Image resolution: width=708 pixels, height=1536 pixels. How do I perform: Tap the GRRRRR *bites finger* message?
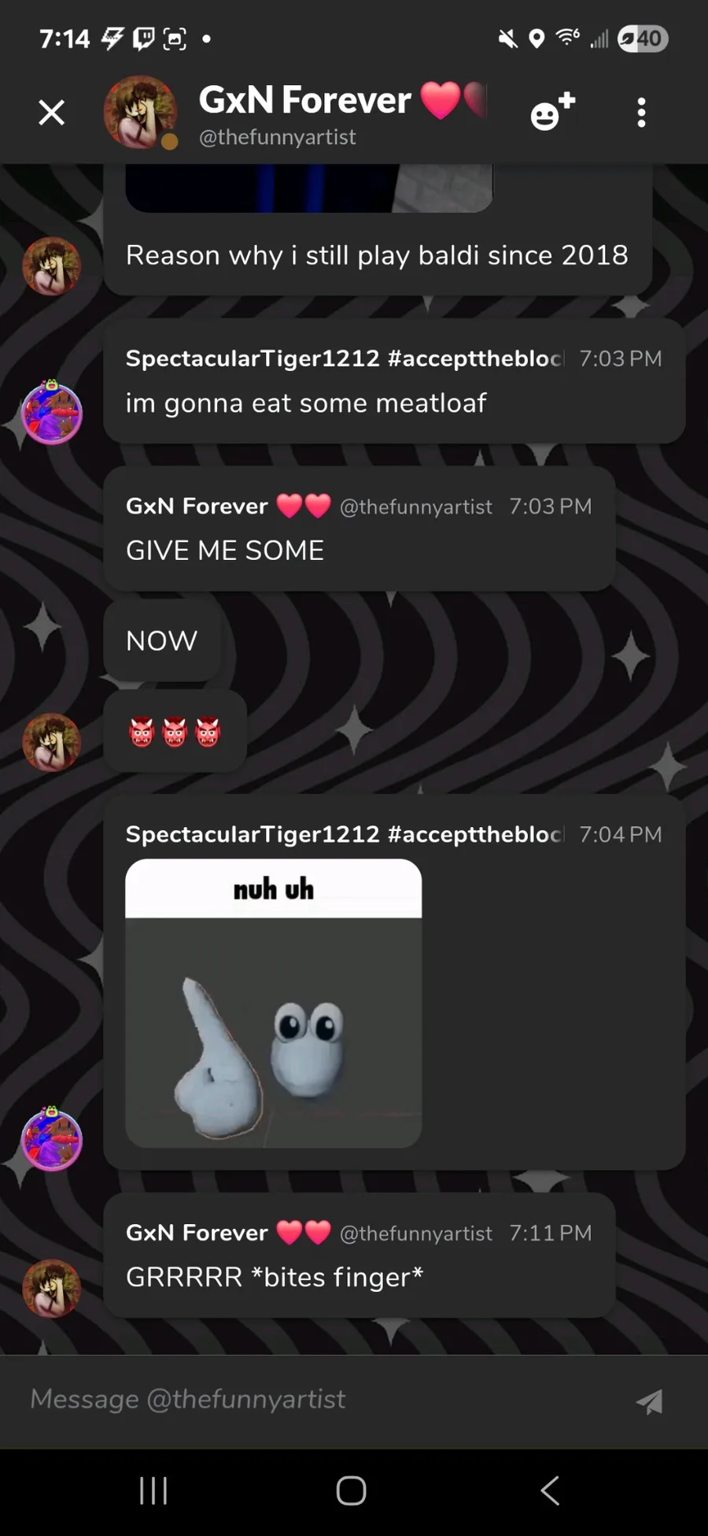pos(275,1277)
